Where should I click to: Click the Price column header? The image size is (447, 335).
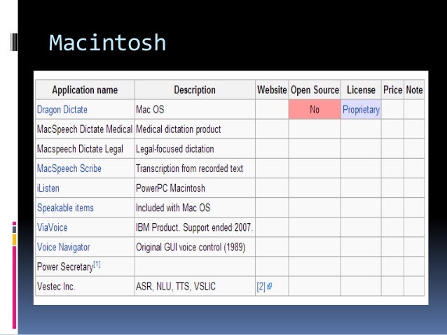click(x=392, y=90)
